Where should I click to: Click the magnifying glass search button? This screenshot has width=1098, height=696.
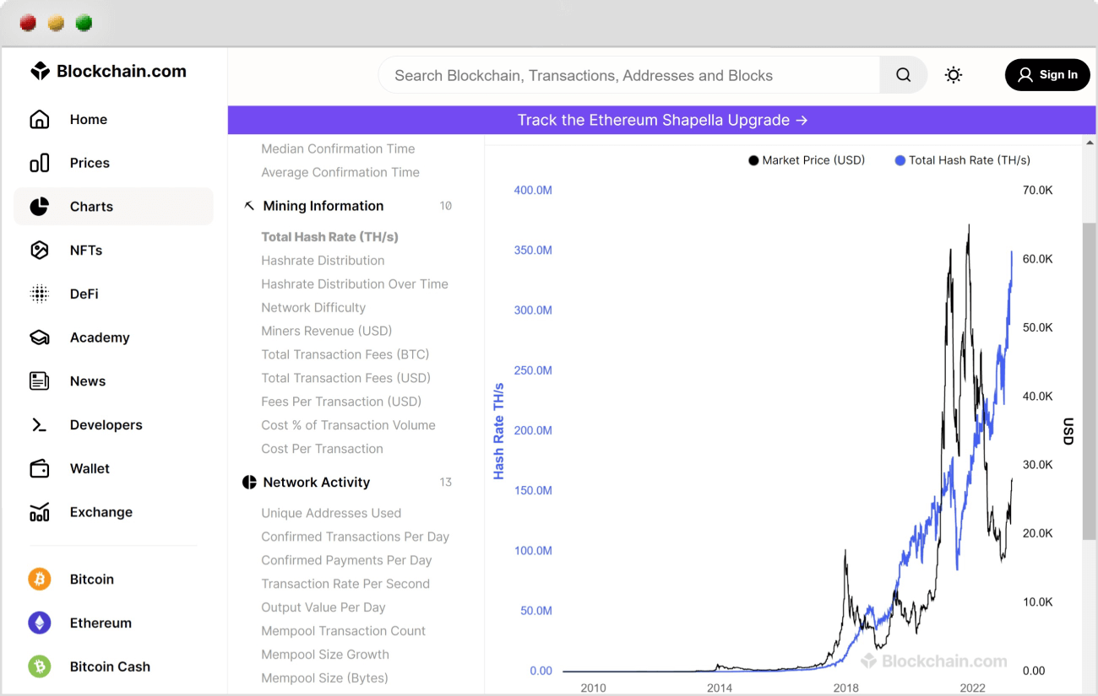tap(903, 75)
